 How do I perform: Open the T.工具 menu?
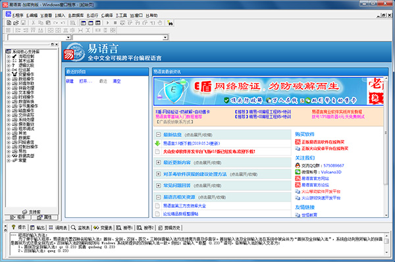click(x=121, y=15)
